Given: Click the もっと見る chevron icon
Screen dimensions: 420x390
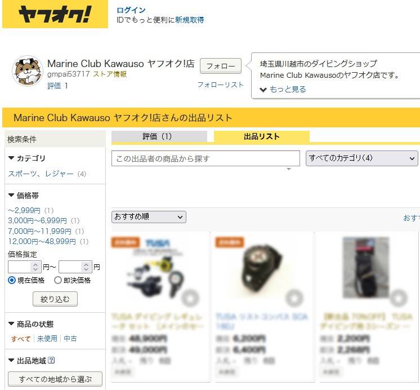Looking at the screenshot, I should (x=263, y=90).
